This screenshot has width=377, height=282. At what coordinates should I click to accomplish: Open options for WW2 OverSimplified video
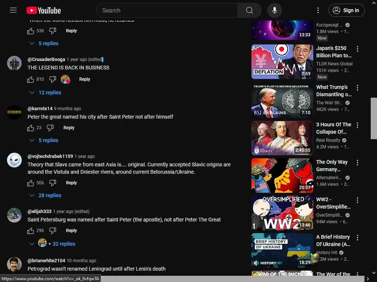(357, 200)
